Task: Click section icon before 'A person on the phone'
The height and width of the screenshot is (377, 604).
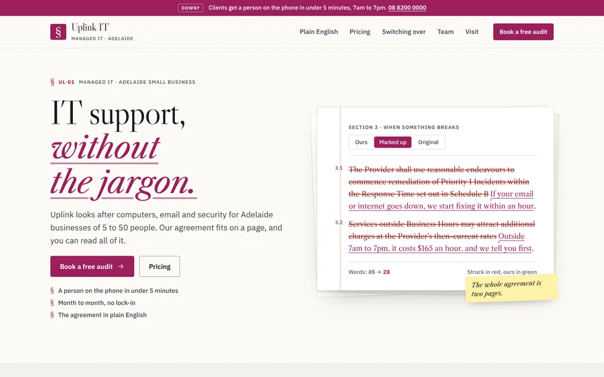Action: coord(52,291)
